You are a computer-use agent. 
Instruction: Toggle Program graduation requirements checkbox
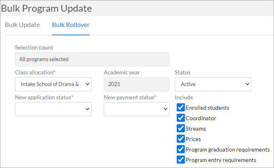(180, 149)
